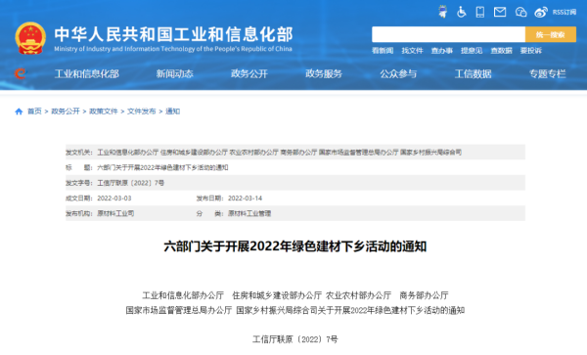Viewport: 587px width, 355px height.
Task: Open the 提意见 quick link
Action: pos(472,51)
